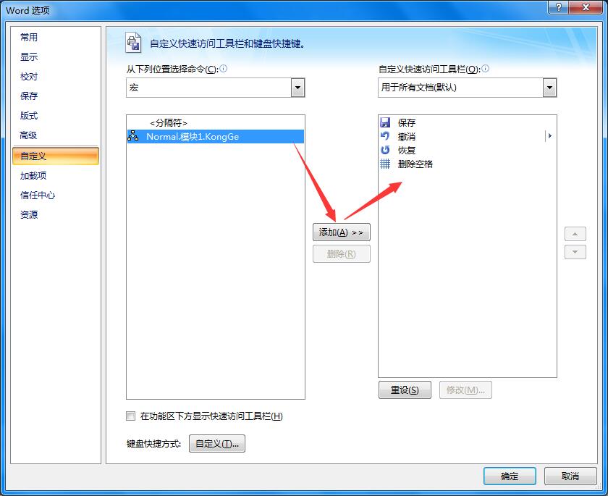The height and width of the screenshot is (496, 608).
Task: Cancel with the 取消 button
Action: coord(570,476)
